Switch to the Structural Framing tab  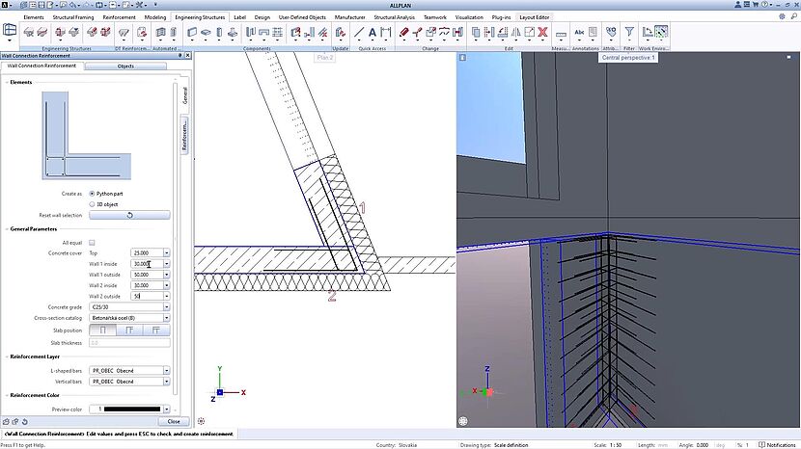tap(73, 17)
